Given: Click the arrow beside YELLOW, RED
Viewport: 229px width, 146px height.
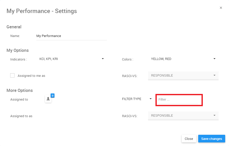Looking at the screenshot, I should tap(214, 59).
